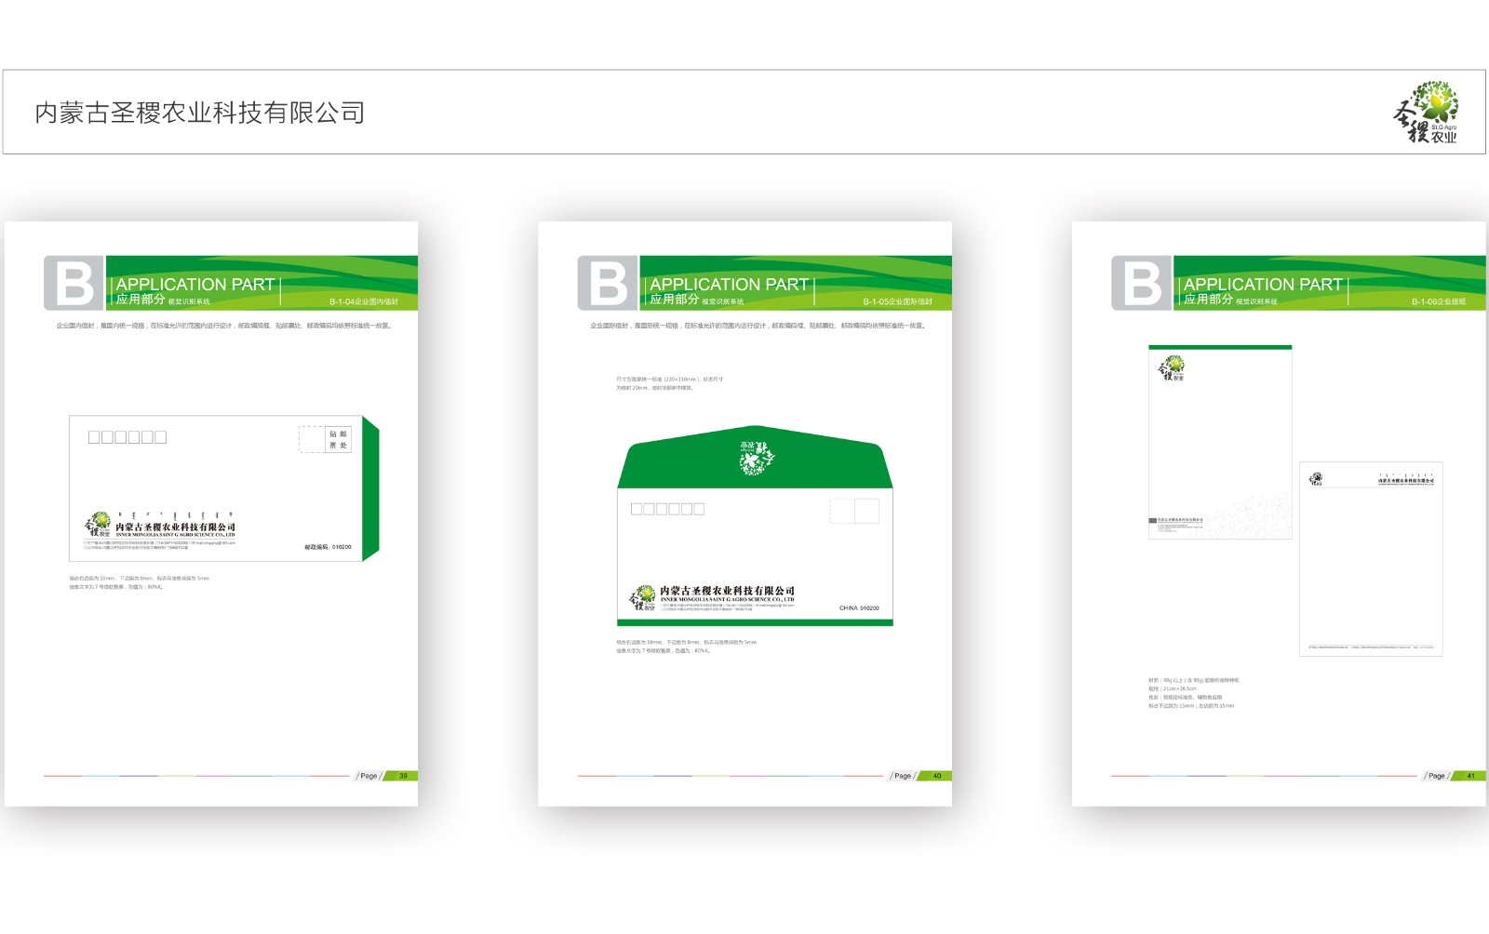Click the gray B icon on page 41

coord(1141,283)
